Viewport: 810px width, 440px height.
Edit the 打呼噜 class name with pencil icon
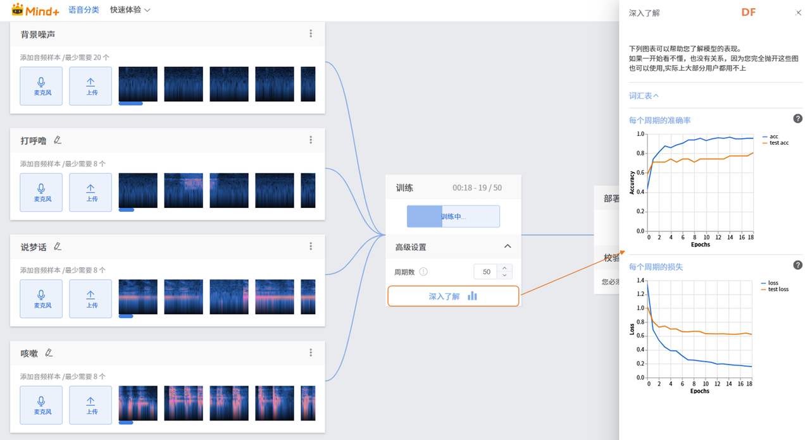[x=58, y=140]
